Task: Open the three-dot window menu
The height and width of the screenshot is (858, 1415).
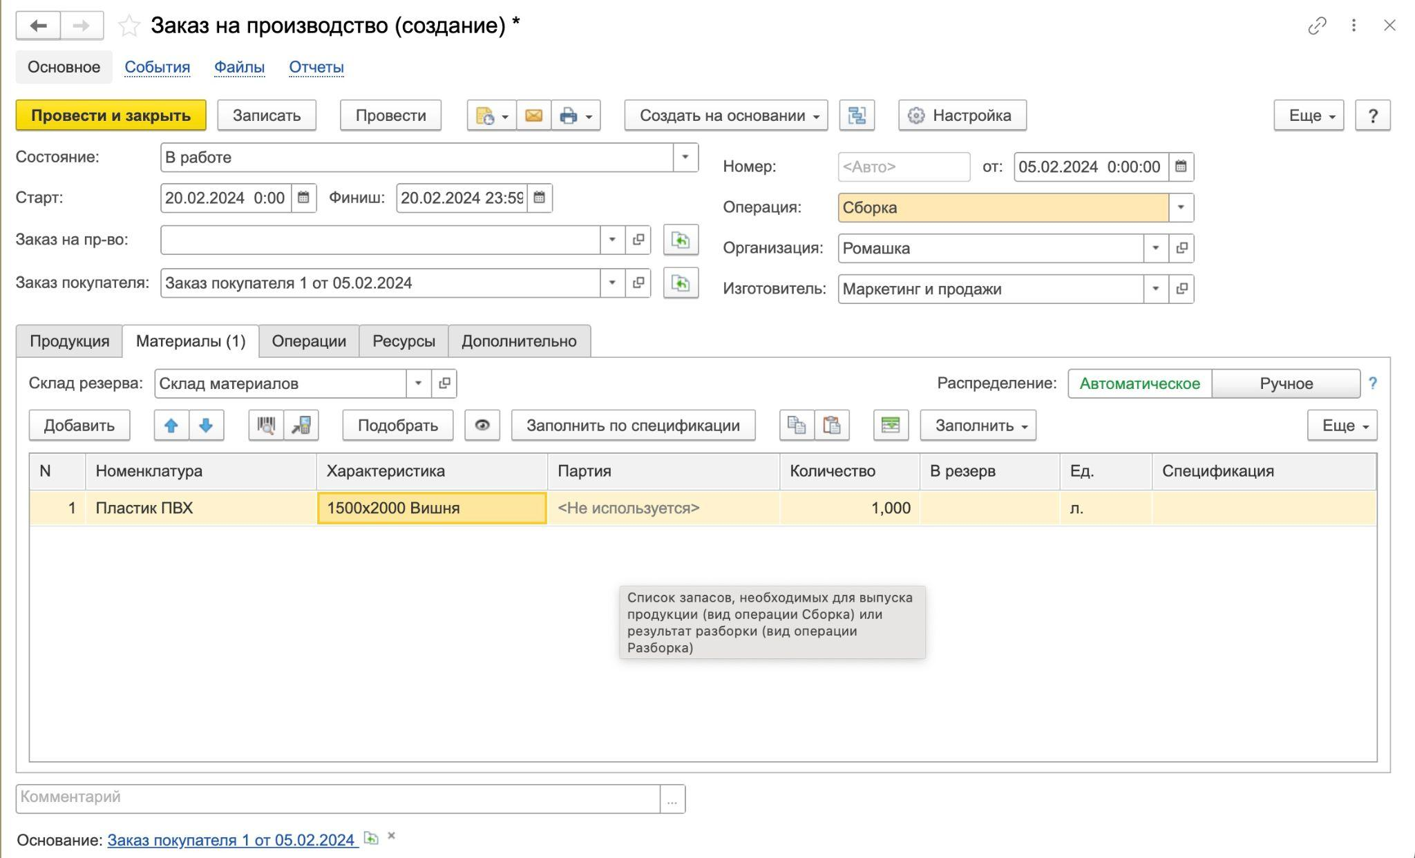Action: (1354, 26)
